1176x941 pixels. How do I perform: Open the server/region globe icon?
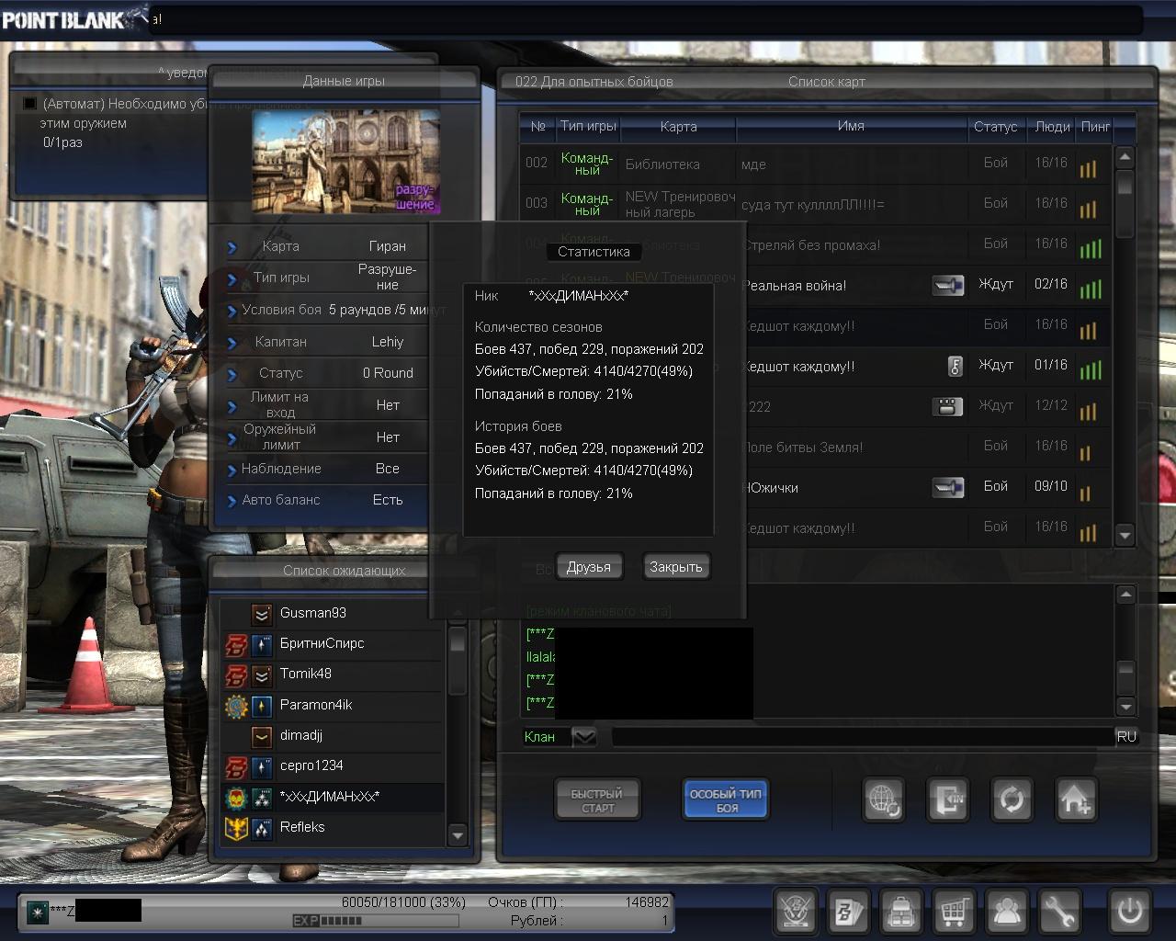click(884, 799)
